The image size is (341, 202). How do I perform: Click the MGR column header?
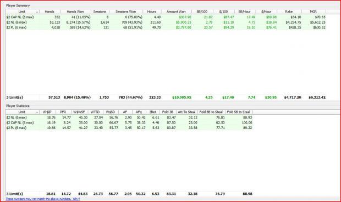point(313,12)
